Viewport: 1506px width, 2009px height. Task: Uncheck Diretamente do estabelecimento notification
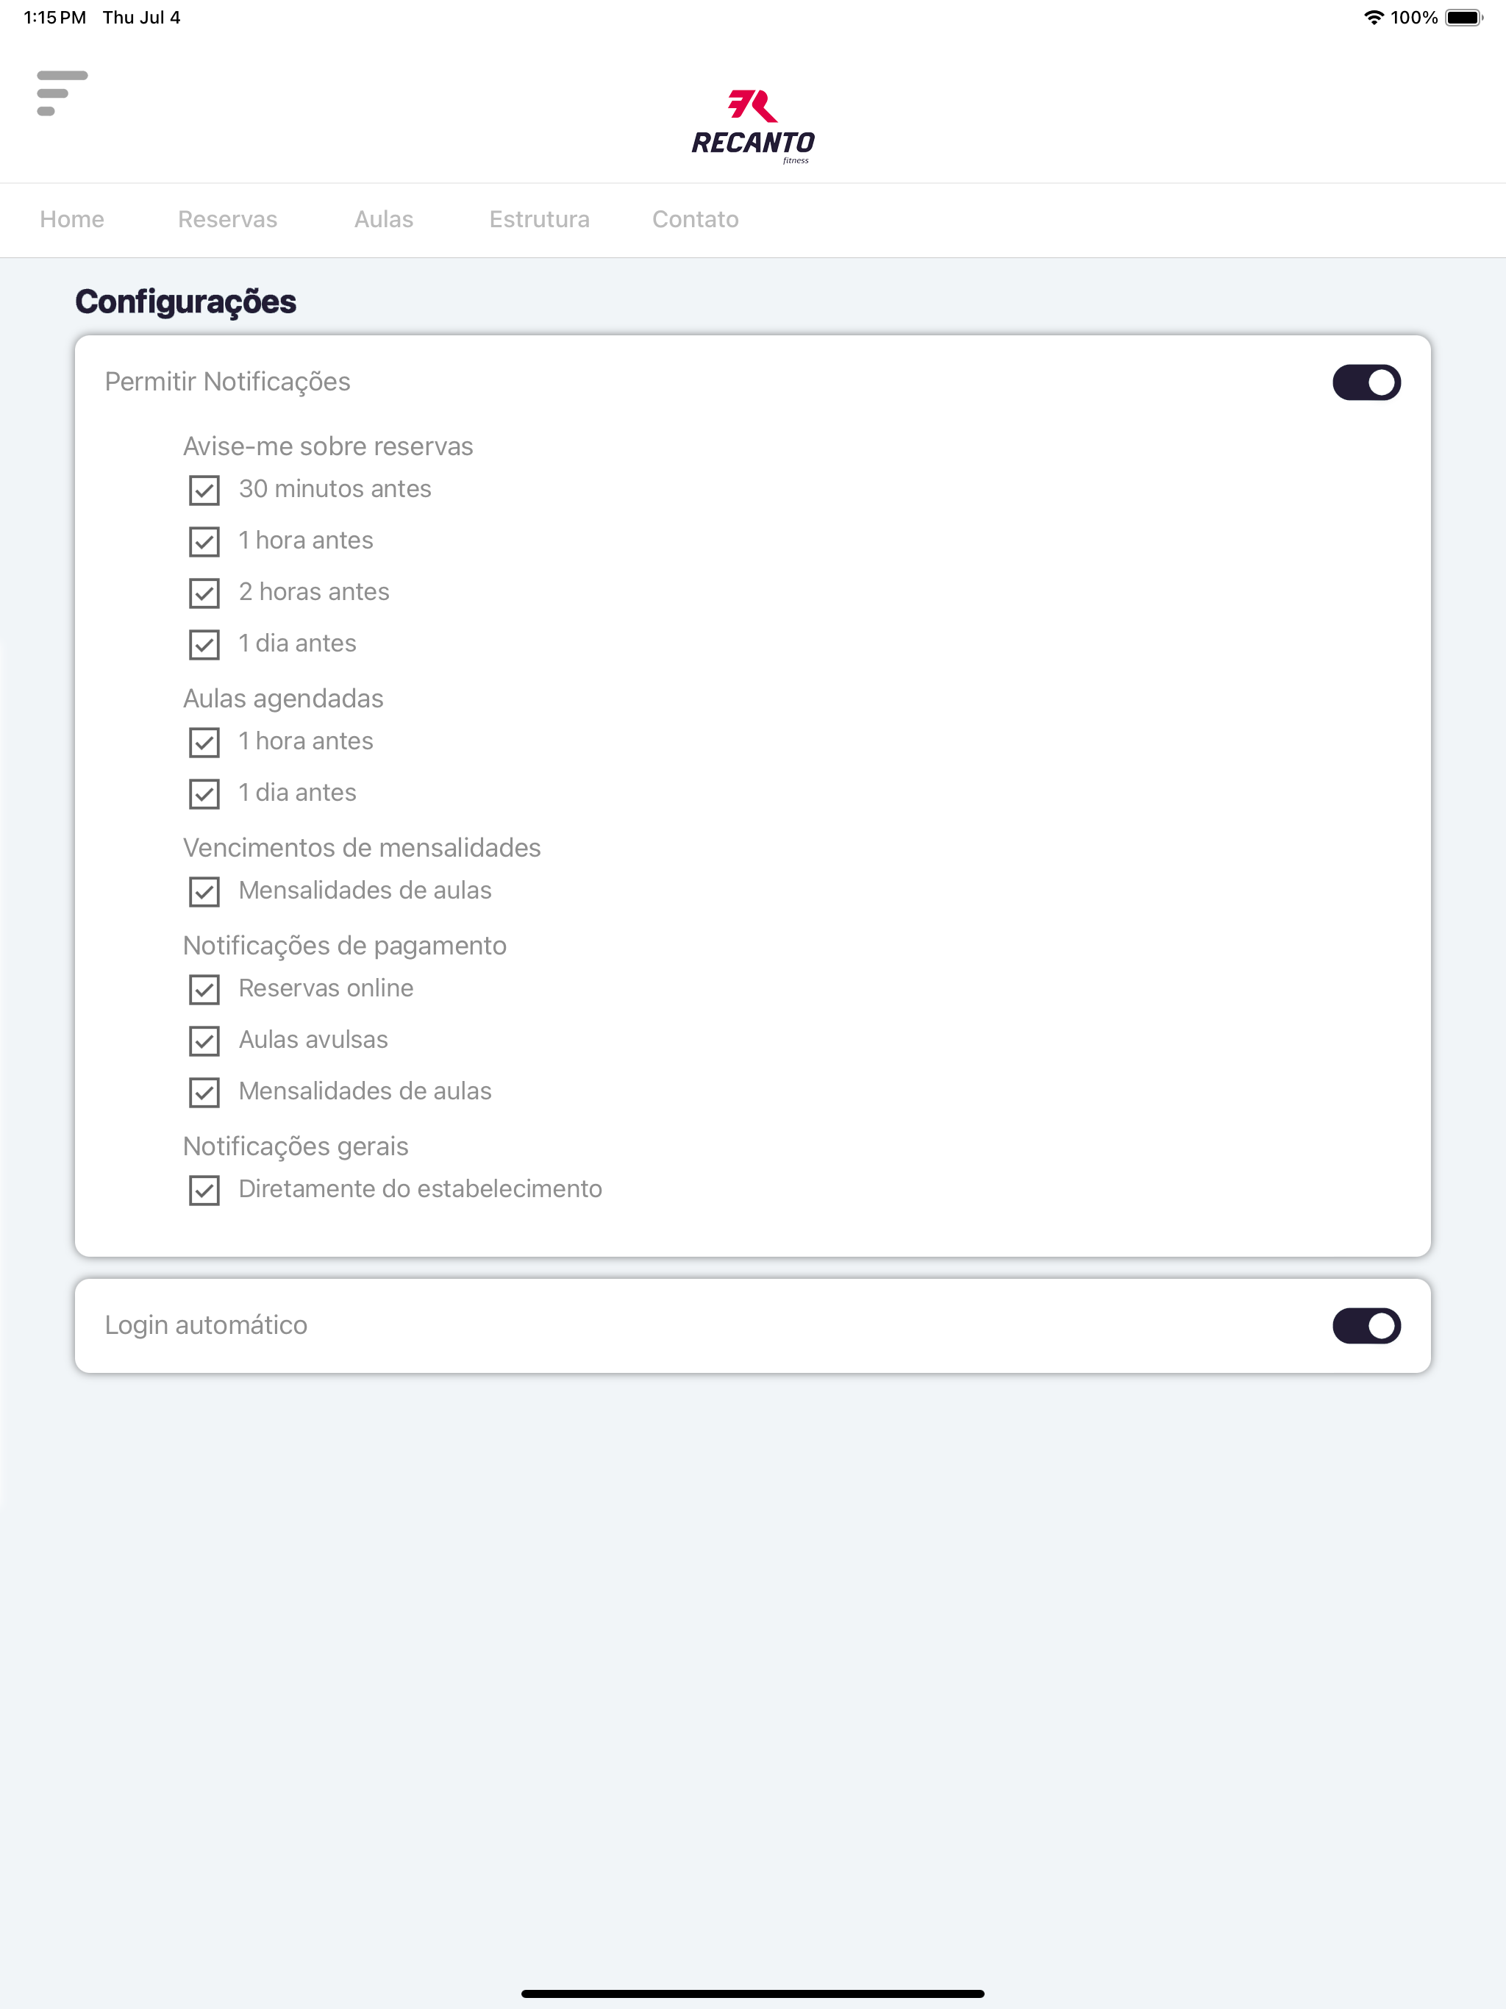(204, 1190)
